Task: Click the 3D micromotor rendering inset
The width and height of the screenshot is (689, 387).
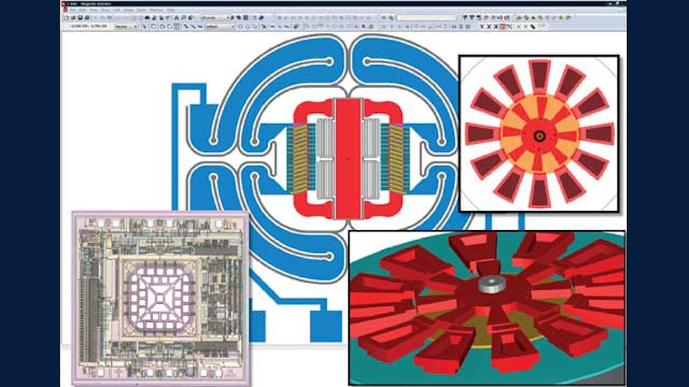Action: click(487, 308)
